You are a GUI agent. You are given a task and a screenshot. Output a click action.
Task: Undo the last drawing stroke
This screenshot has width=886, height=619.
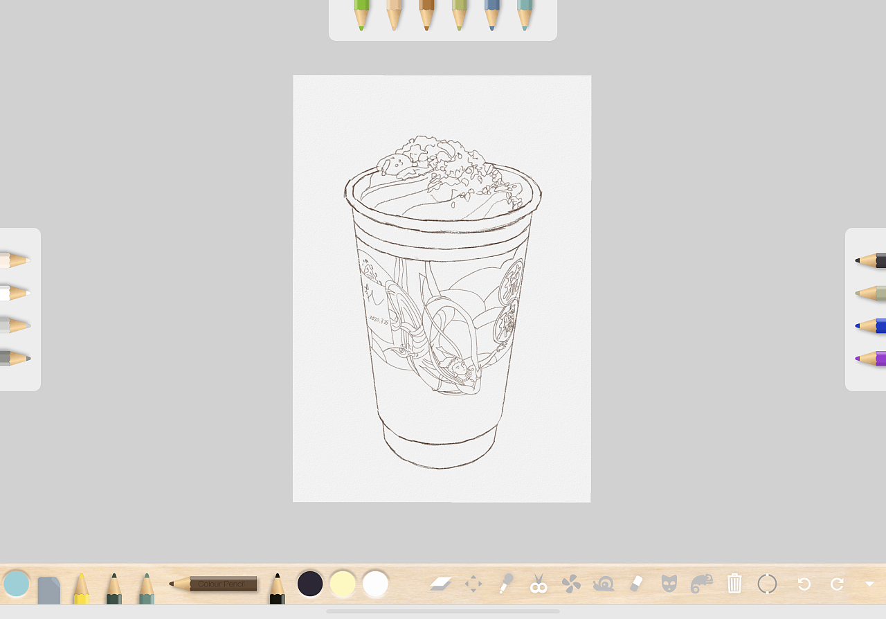[x=803, y=584]
